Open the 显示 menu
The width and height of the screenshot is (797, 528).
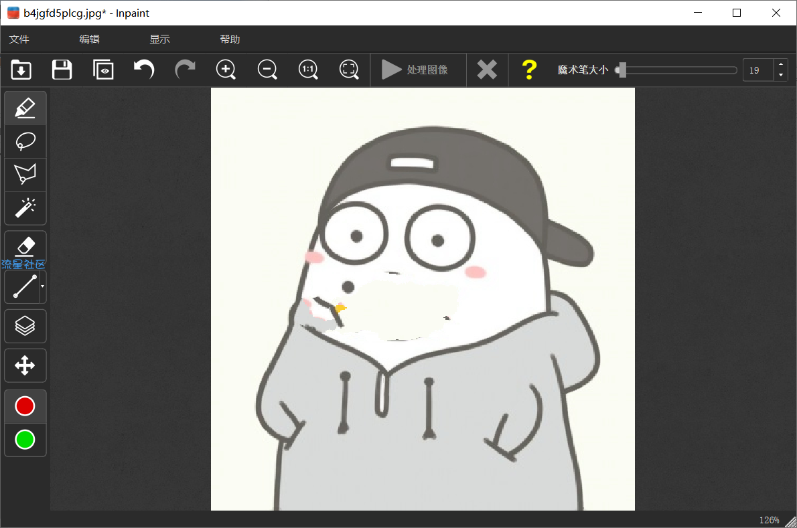(x=159, y=39)
